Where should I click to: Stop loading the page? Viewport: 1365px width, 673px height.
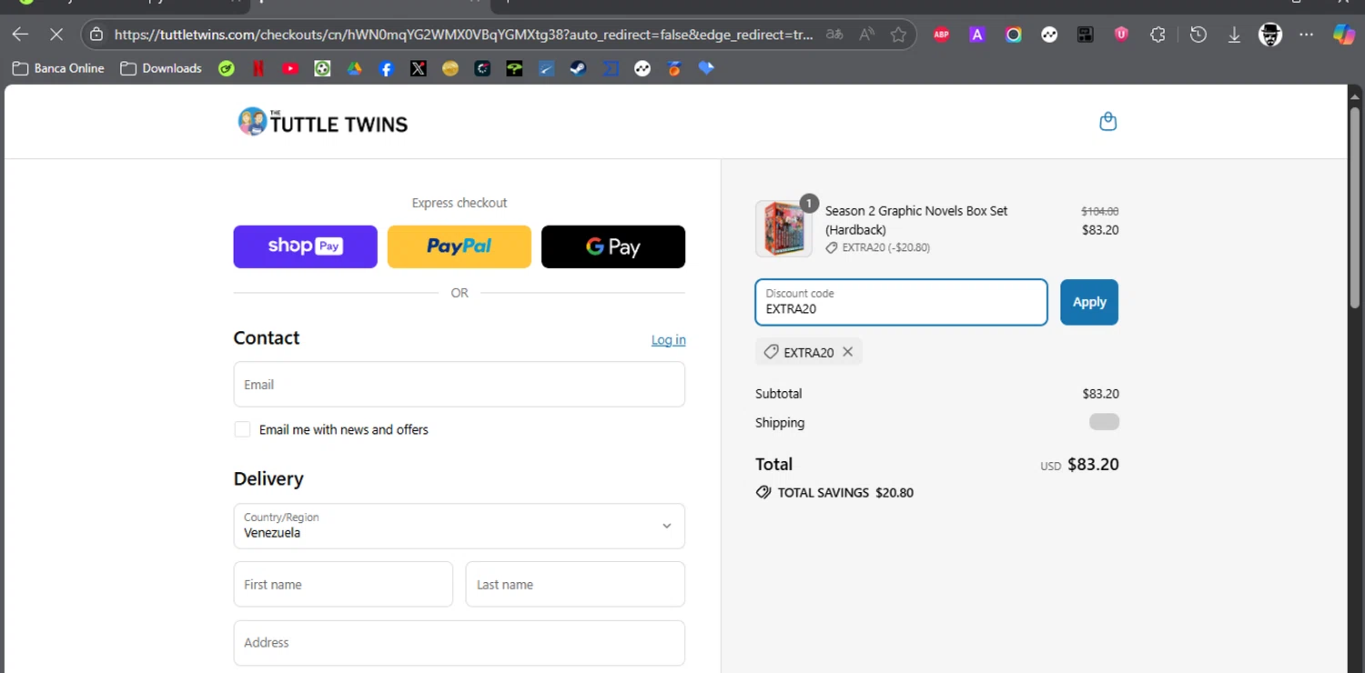56,35
